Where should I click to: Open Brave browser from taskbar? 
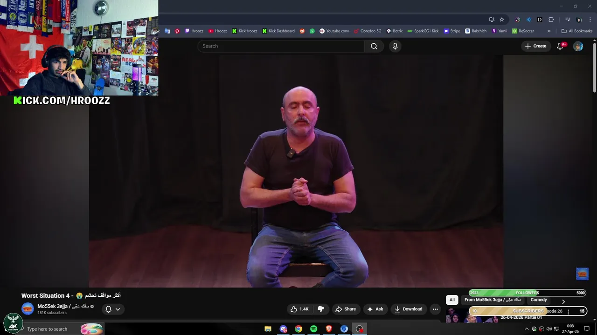click(329, 329)
